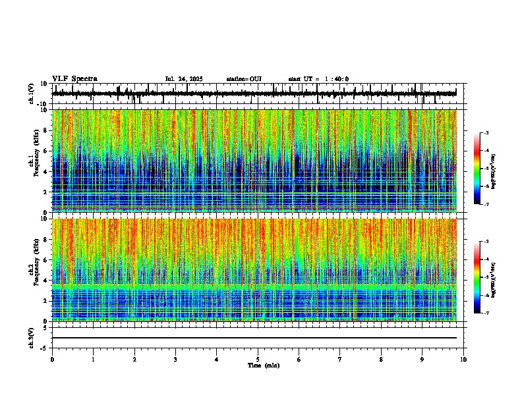Click the ch.2 "Frequency (kHz)" axis label
The image size is (522, 403).
coord(36,262)
